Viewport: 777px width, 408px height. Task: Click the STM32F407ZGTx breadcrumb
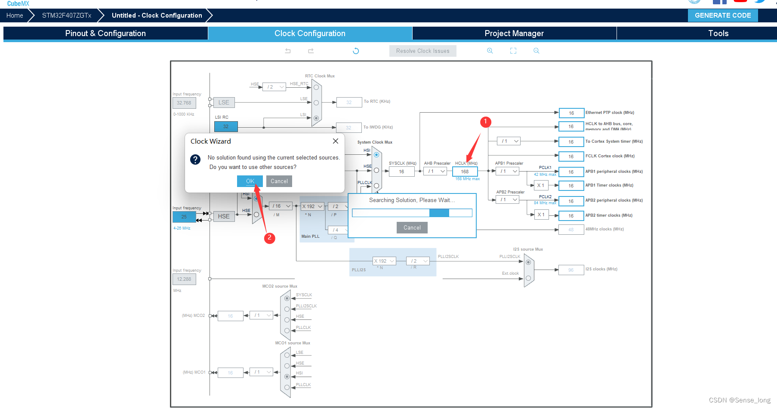(x=67, y=15)
